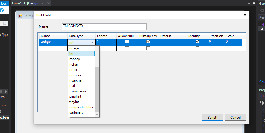Screen dimensions: 265x133
Task: Toggle Primary Key checkbox for codigo
Action: click(x=148, y=41)
